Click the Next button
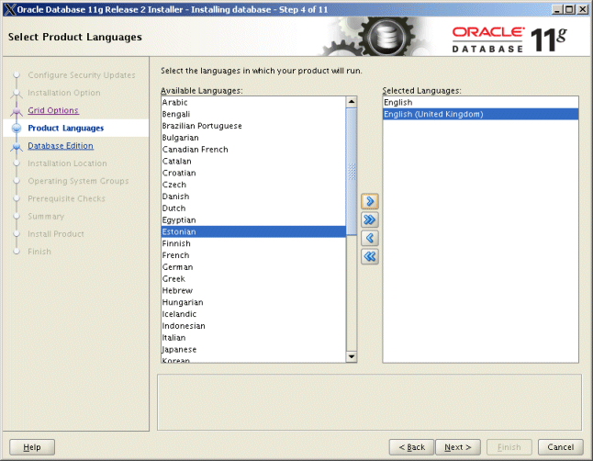 (458, 447)
